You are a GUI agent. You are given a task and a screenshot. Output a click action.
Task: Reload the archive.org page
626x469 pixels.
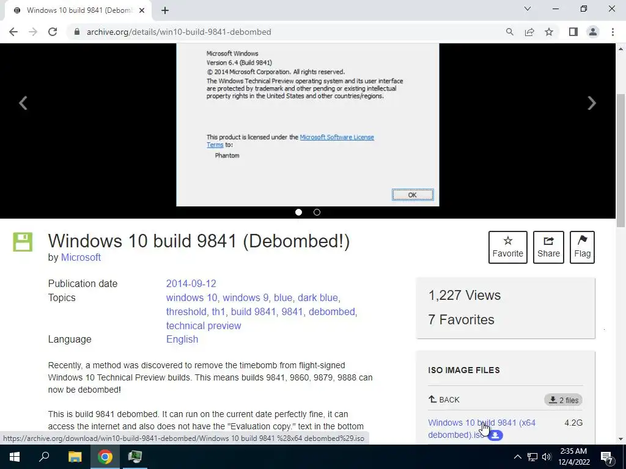pyautogui.click(x=53, y=32)
